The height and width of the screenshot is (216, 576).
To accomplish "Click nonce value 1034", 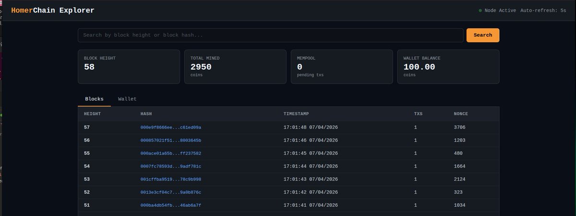I will (460, 205).
